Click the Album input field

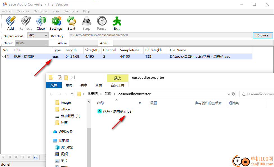[83, 43]
